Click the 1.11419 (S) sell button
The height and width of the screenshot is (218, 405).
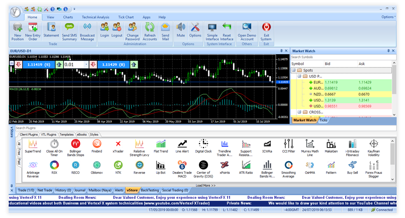tap(39, 65)
